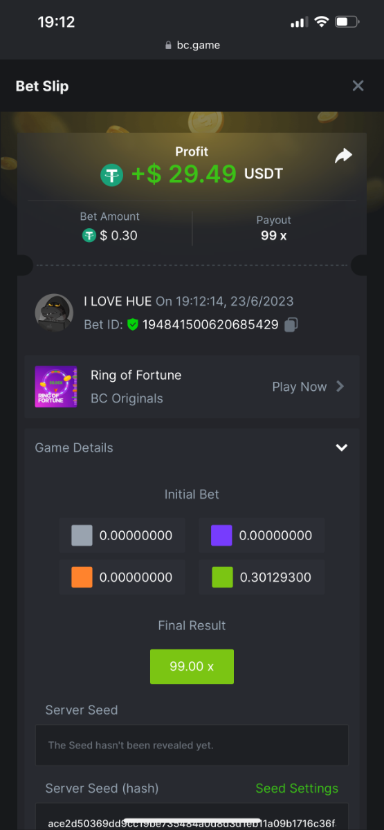This screenshot has height=830, width=384.
Task: Click the green 99.00 x result button
Action: point(192,667)
